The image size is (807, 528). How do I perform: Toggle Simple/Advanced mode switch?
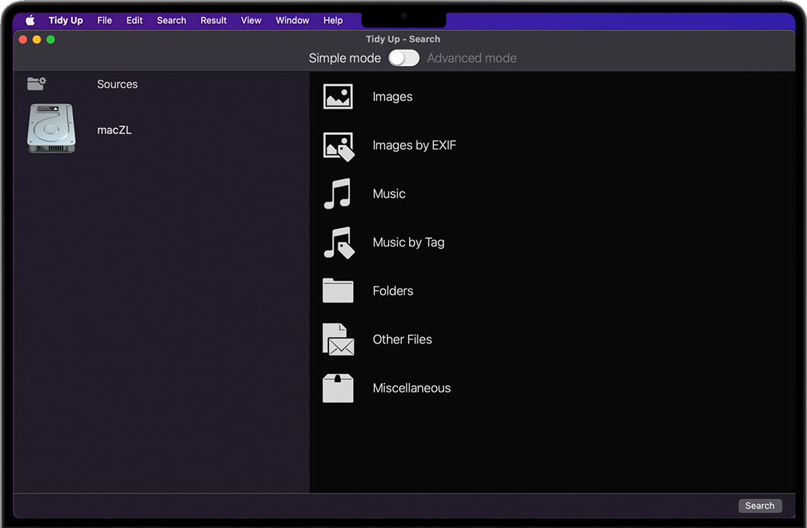pyautogui.click(x=403, y=58)
